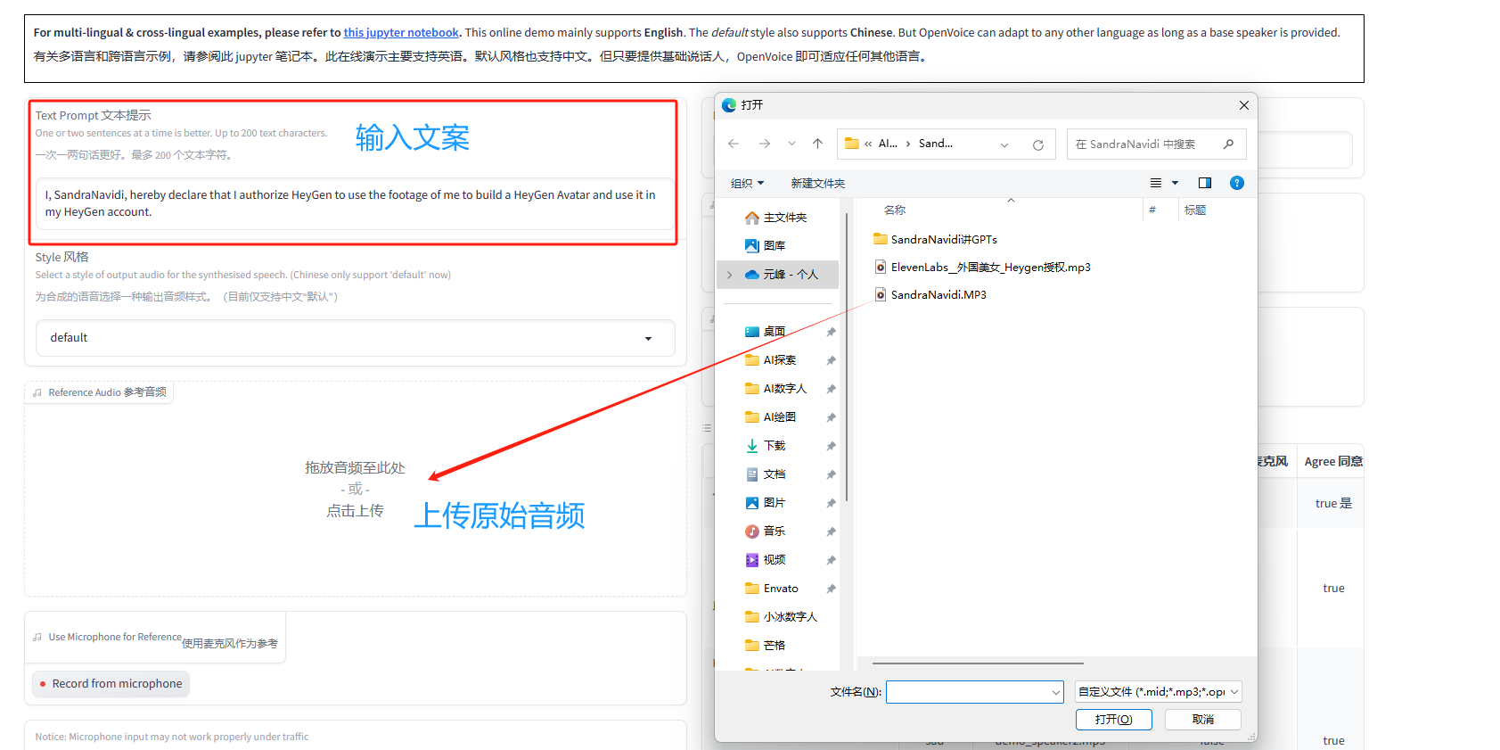Click 点击上传 in Reference Audio area
The height and width of the screenshot is (750, 1500).
355,511
